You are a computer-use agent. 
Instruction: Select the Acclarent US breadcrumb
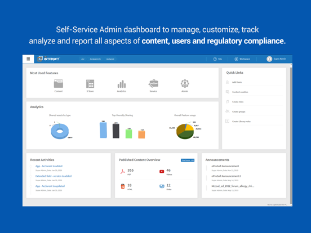click(95, 59)
